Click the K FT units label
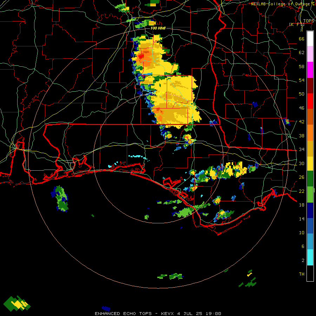This screenshot has height=316, width=316. 296,24
